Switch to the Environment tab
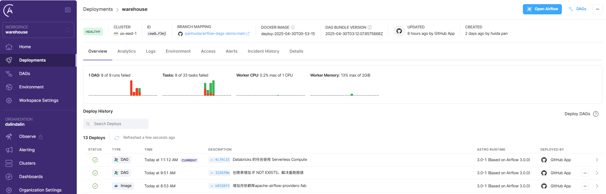606x194 pixels. click(178, 51)
